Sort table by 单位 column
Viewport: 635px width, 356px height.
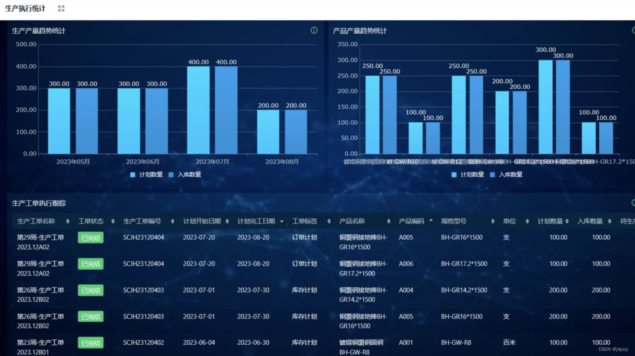[x=527, y=221]
